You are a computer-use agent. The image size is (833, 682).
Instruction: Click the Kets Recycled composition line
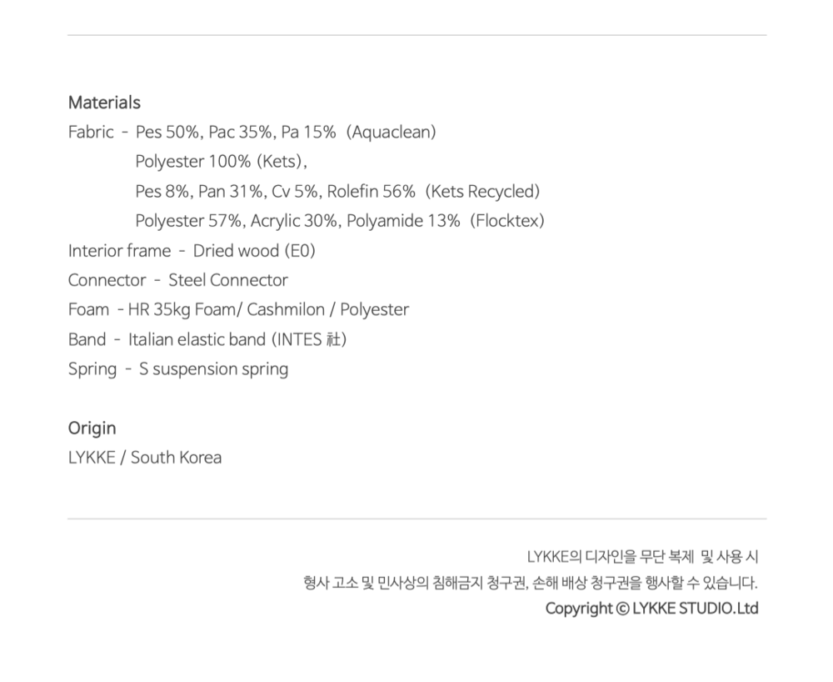(x=337, y=192)
